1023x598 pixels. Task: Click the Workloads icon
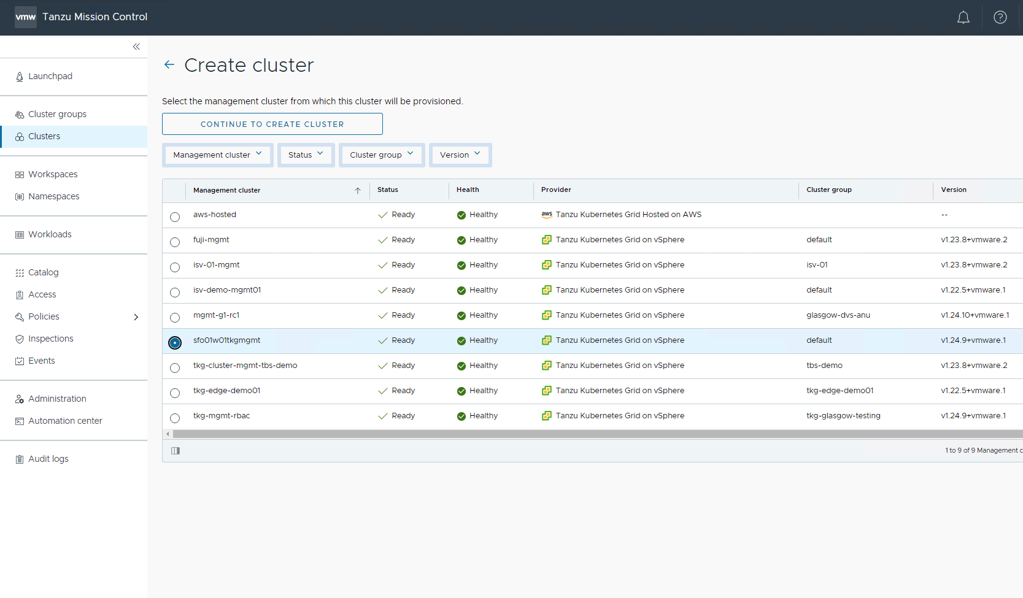(20, 235)
